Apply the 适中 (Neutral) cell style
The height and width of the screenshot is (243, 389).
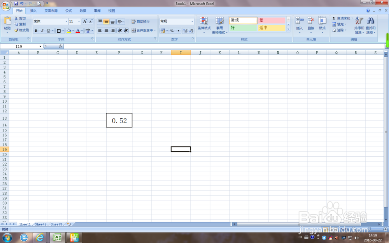pos(272,28)
